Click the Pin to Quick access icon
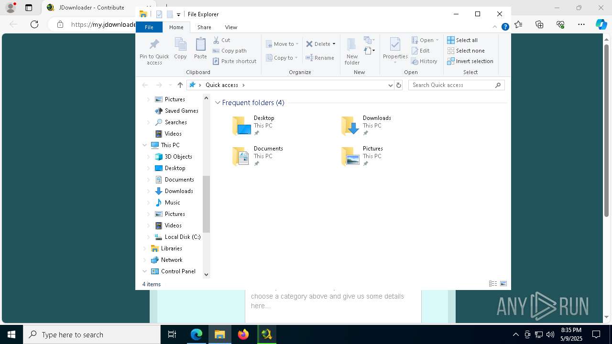612x344 pixels. pyautogui.click(x=154, y=52)
